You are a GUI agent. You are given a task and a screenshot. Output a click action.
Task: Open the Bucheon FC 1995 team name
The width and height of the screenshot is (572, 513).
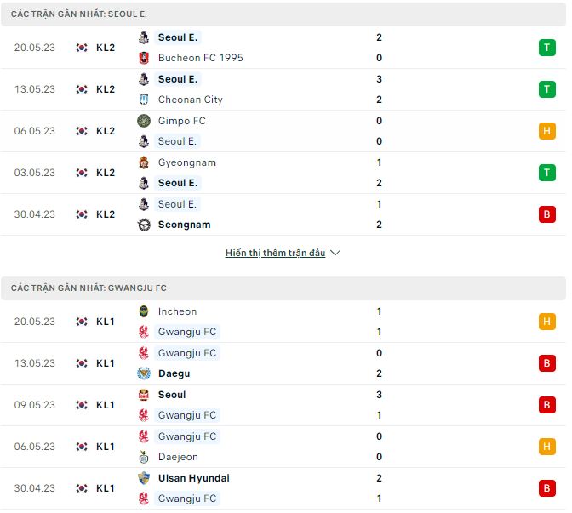coord(200,58)
